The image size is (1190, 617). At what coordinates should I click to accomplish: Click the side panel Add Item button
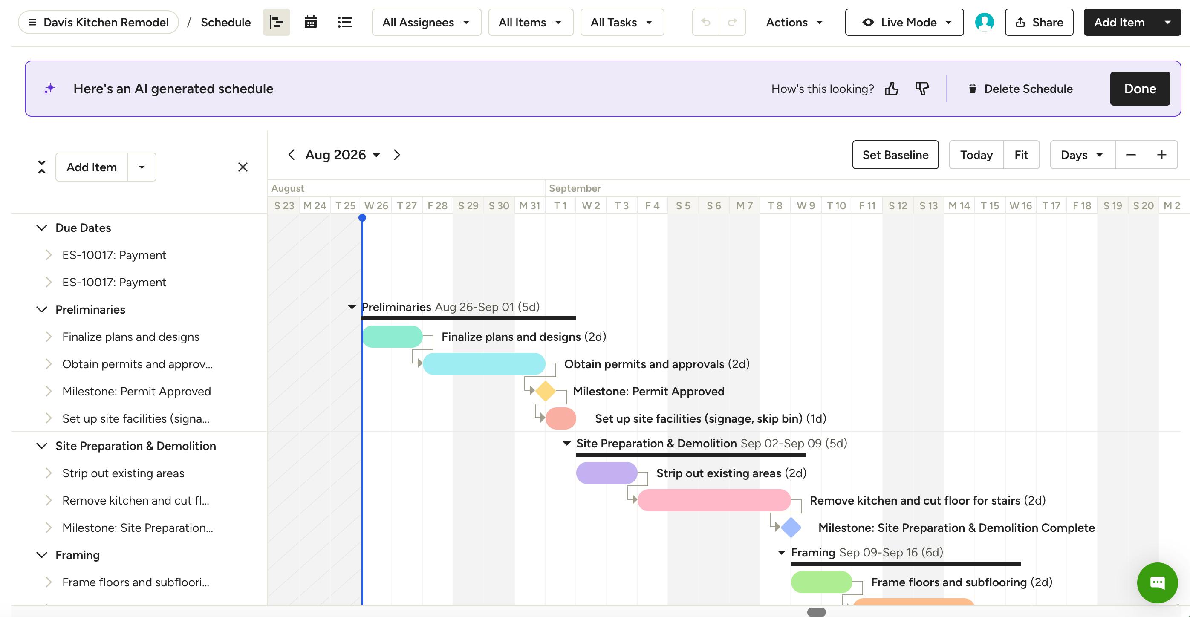point(92,167)
